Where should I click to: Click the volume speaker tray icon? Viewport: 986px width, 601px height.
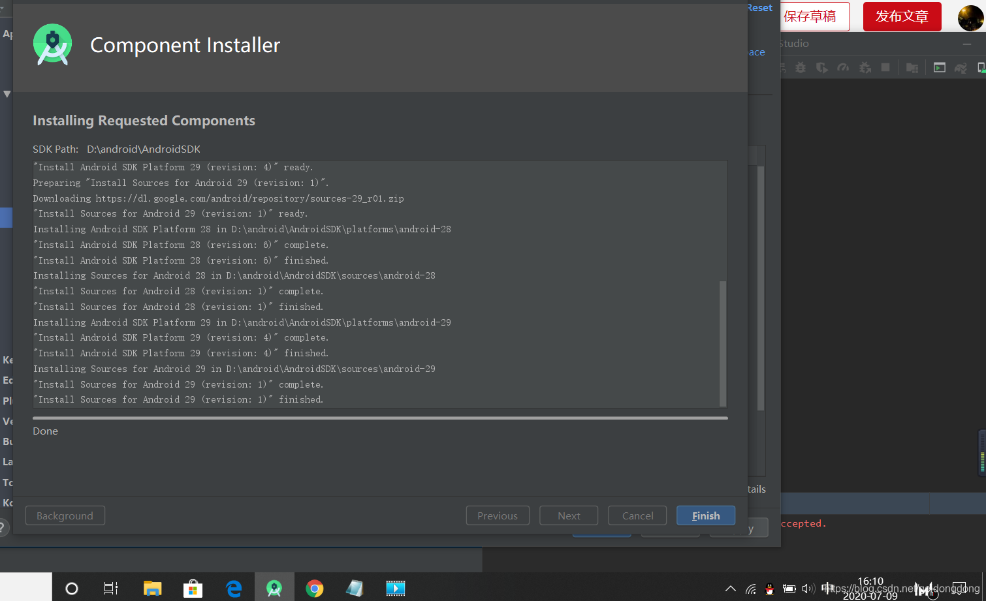(808, 589)
